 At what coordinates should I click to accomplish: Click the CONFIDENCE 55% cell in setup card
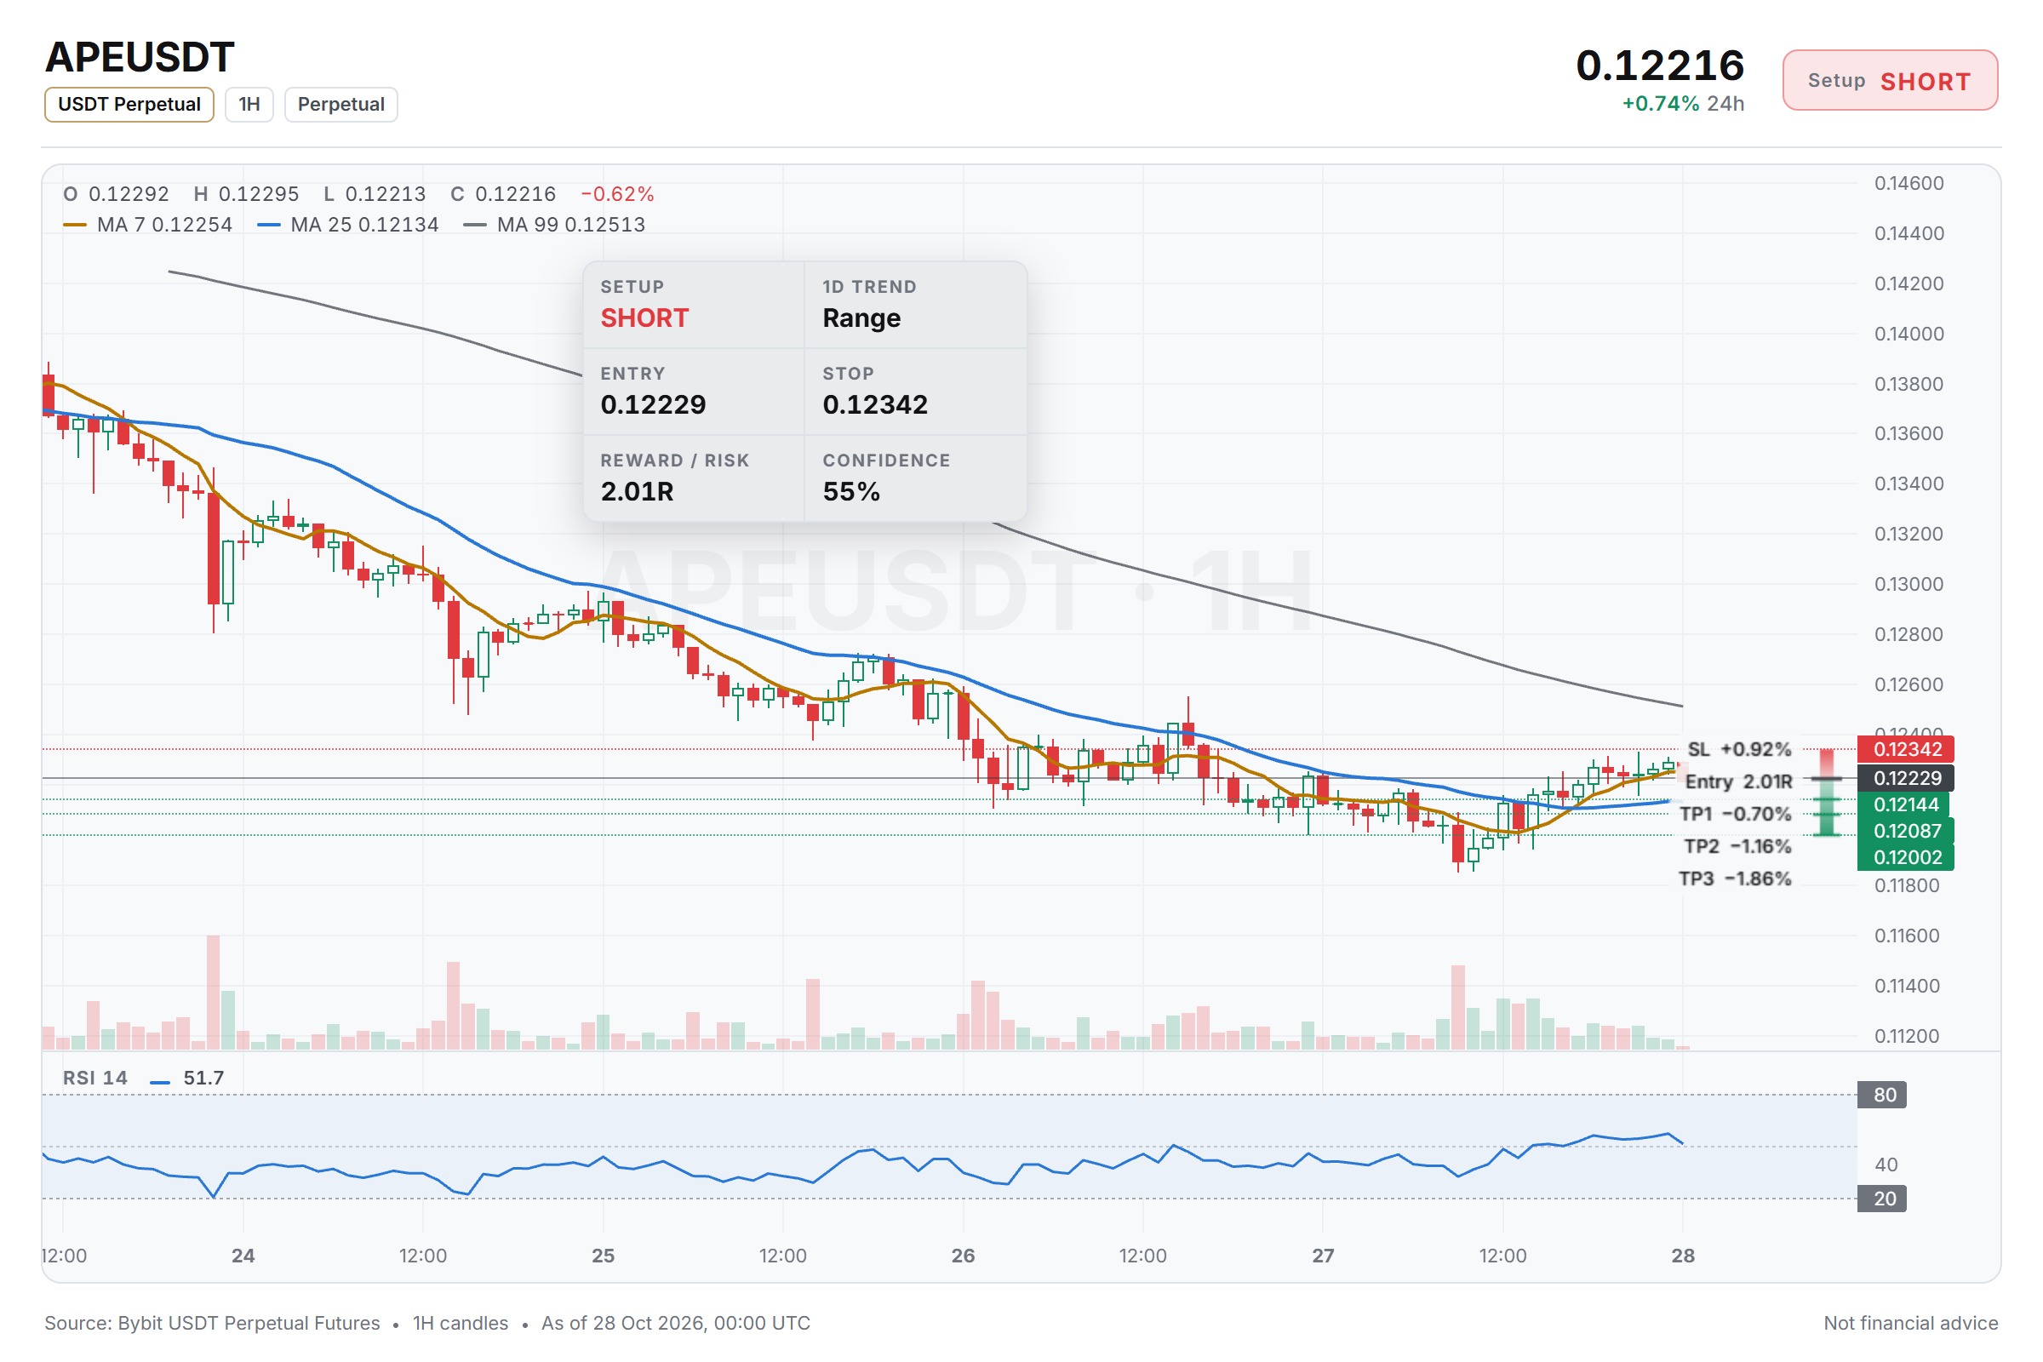click(x=916, y=478)
